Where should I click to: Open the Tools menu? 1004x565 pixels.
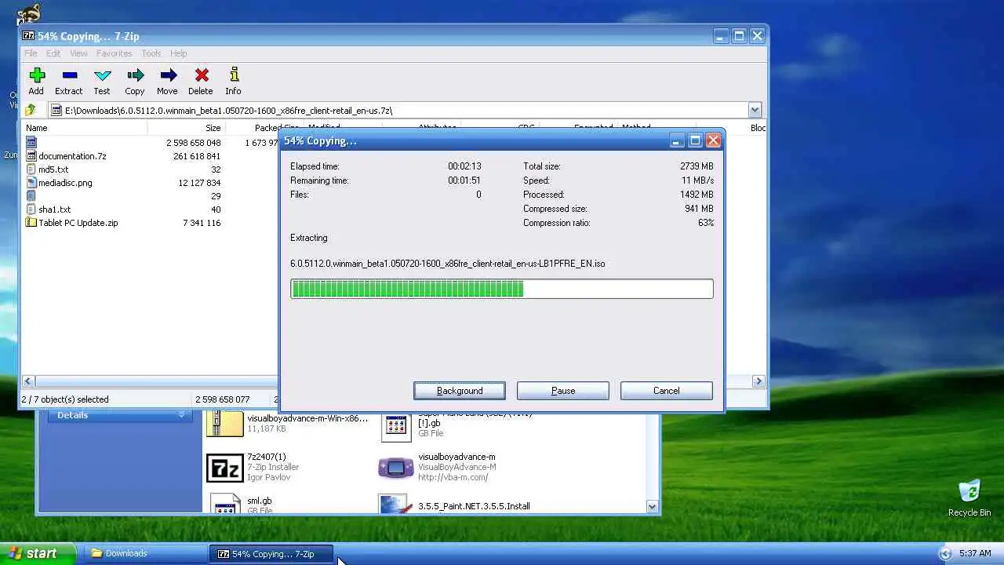click(x=151, y=53)
